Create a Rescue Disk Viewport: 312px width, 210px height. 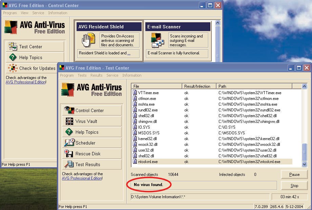click(x=92, y=154)
